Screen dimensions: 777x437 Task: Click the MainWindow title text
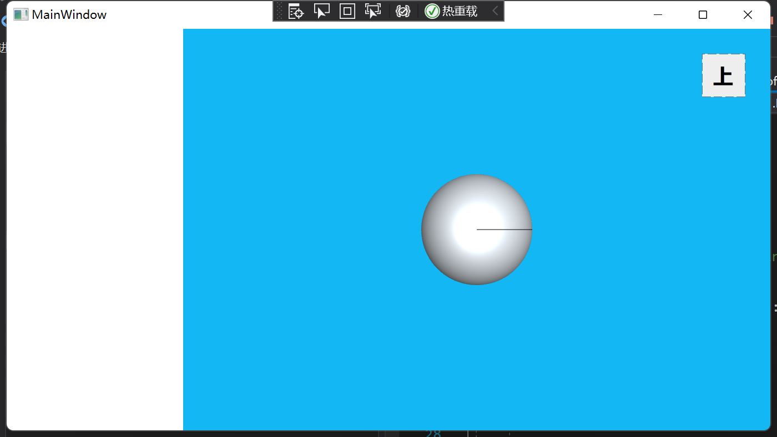pyautogui.click(x=69, y=15)
